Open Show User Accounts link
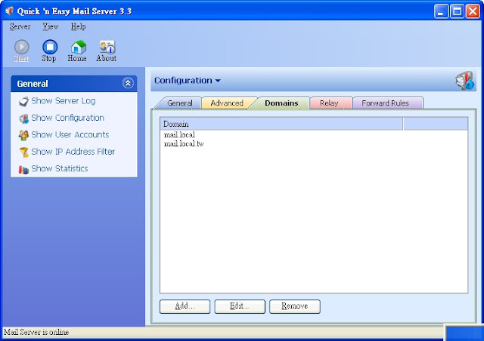 70,135
